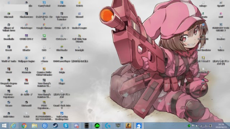Open File Explorer from the taskbar
This screenshot has width=230, height=129.
pyautogui.click(x=34, y=126)
